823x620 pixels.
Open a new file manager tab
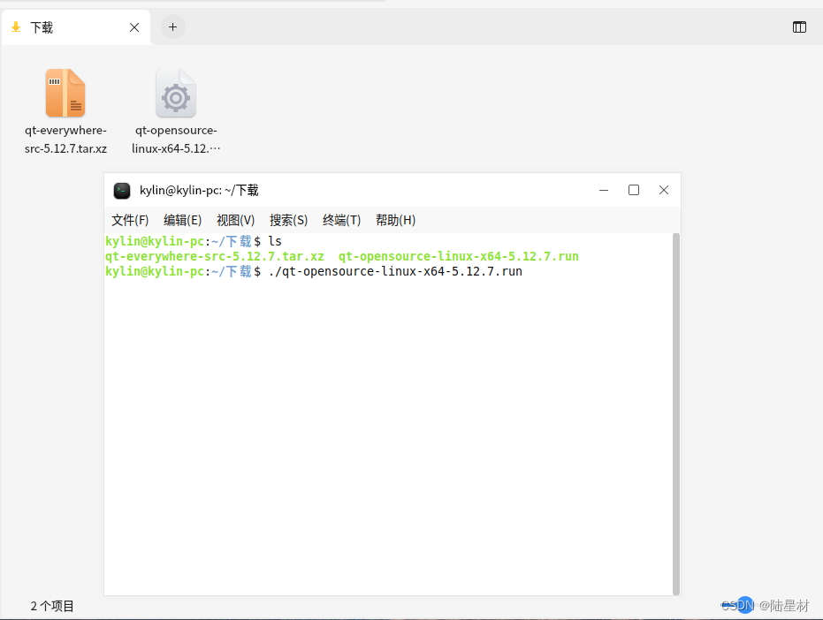click(x=172, y=27)
